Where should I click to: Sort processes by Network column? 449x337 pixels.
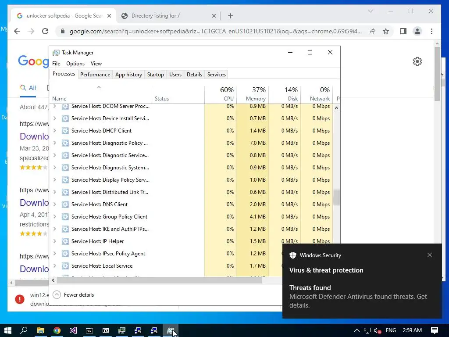317,94
